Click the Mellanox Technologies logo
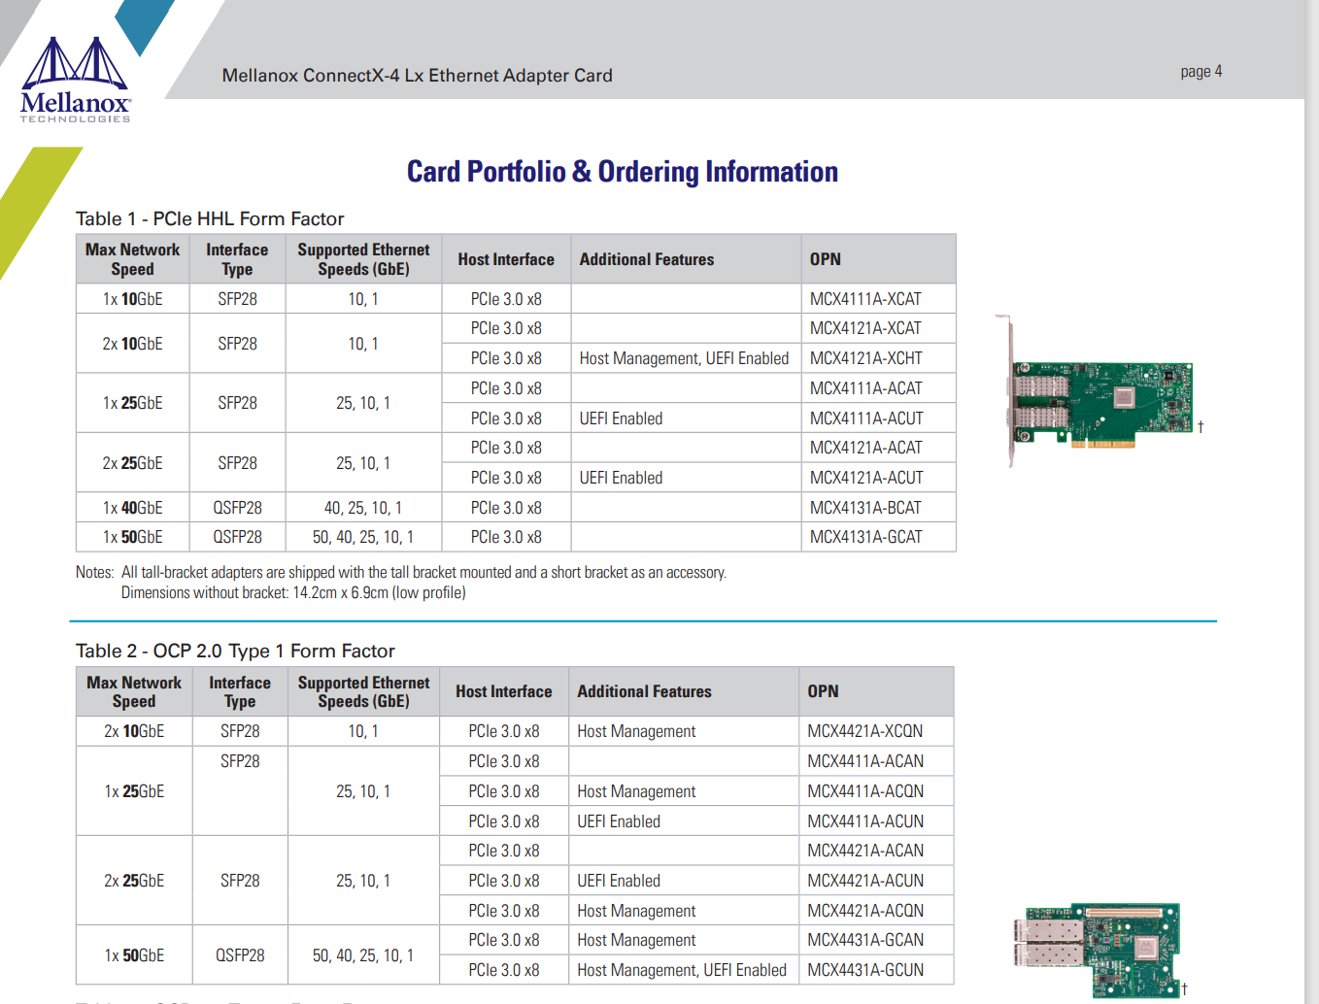This screenshot has width=1319, height=1004. click(76, 82)
